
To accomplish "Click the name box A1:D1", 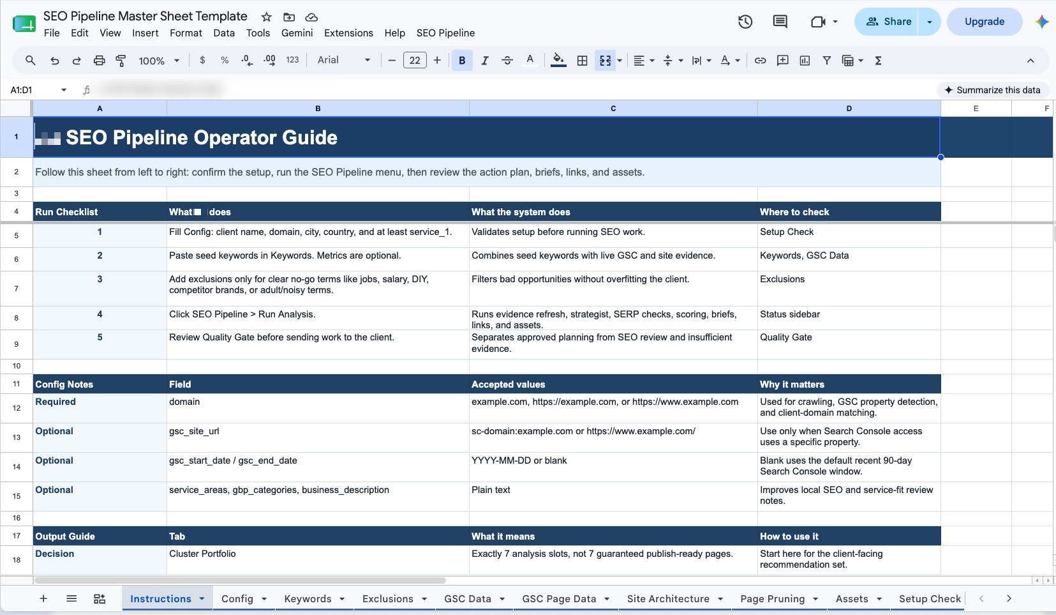I will point(37,90).
